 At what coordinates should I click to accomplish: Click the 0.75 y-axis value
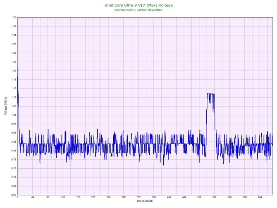point(14,168)
